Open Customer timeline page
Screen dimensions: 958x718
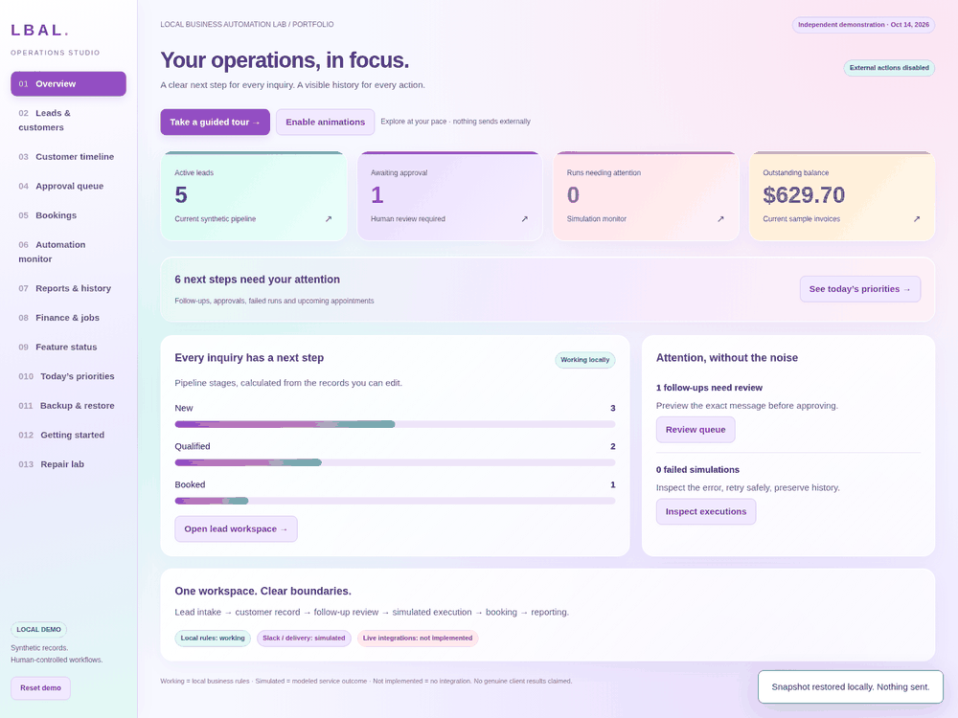point(68,157)
